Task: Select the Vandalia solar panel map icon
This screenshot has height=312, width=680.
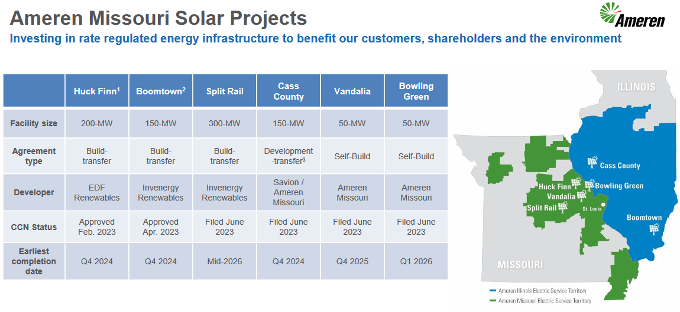Action: tap(582, 195)
